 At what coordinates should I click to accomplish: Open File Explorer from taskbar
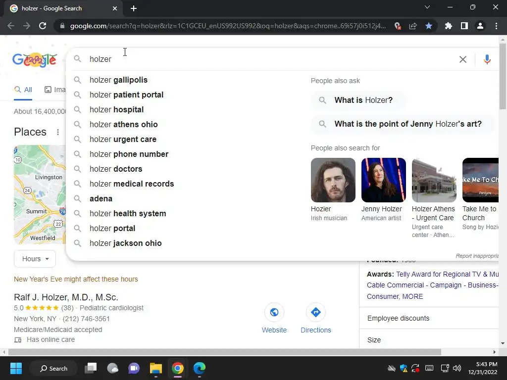(156, 368)
